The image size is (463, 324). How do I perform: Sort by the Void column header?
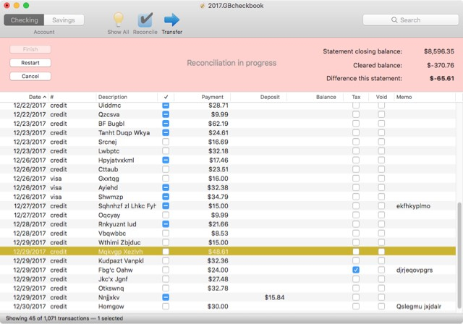tap(381, 97)
